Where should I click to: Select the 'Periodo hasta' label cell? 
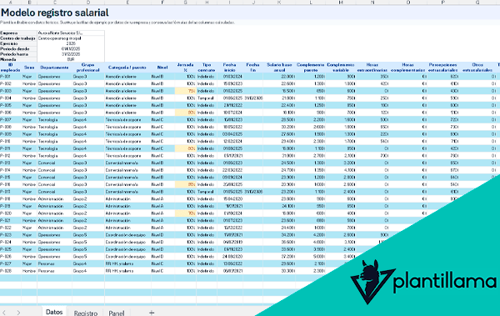click(18, 54)
